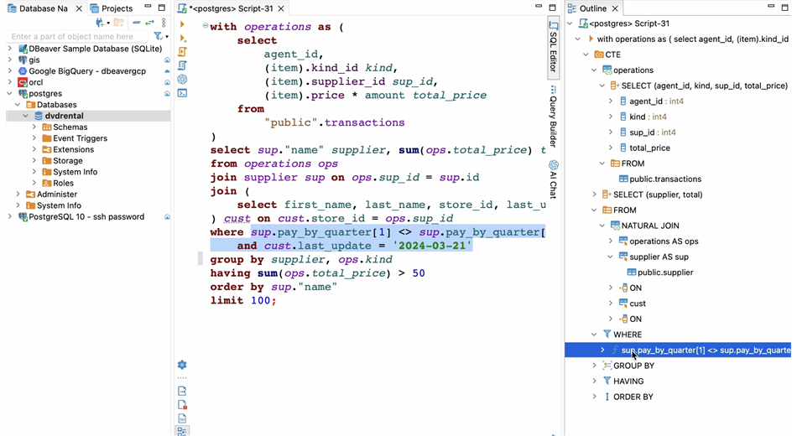Click the new folder icon in navigator toolbar
This screenshot has width=797, height=436.
[x=118, y=23]
